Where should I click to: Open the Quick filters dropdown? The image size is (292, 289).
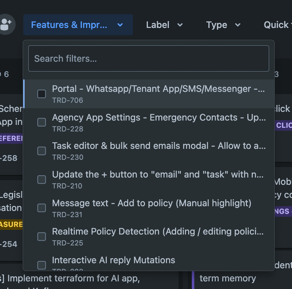click(x=277, y=25)
